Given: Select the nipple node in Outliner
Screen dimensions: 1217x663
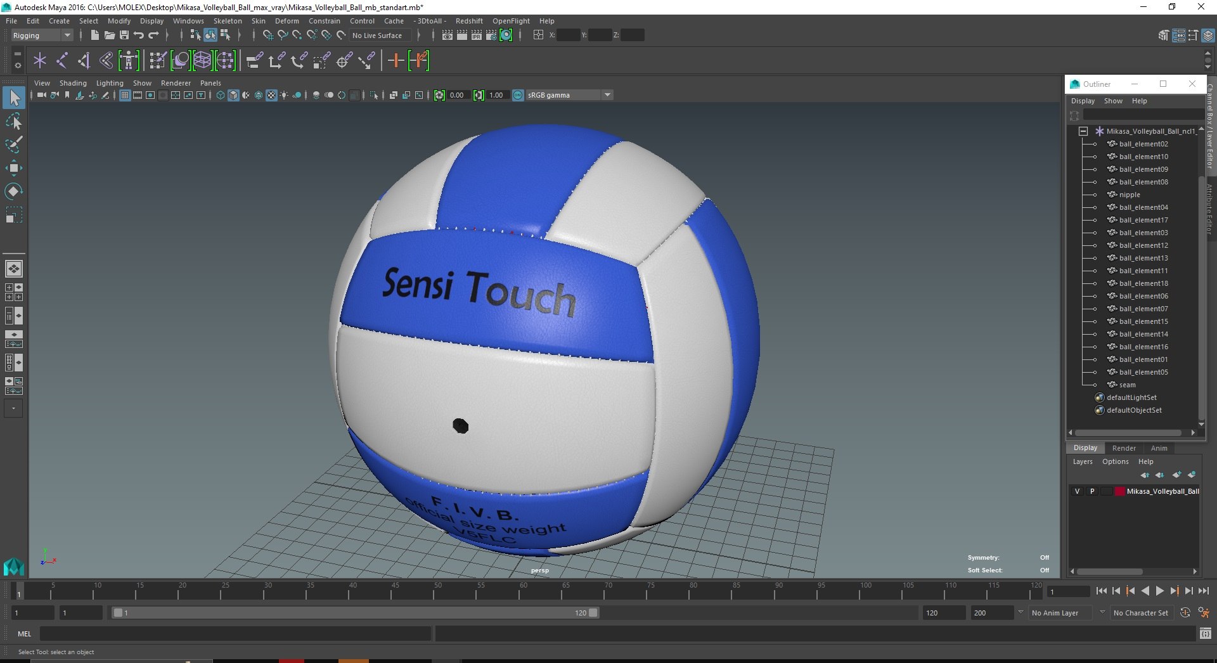Looking at the screenshot, I should [x=1129, y=195].
